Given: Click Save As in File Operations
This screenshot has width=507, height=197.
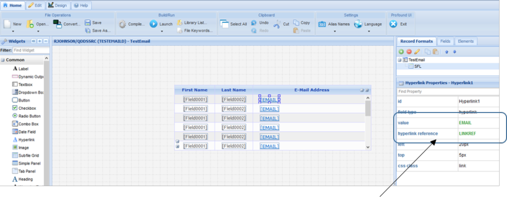Looking at the screenshot, I should [98, 31].
